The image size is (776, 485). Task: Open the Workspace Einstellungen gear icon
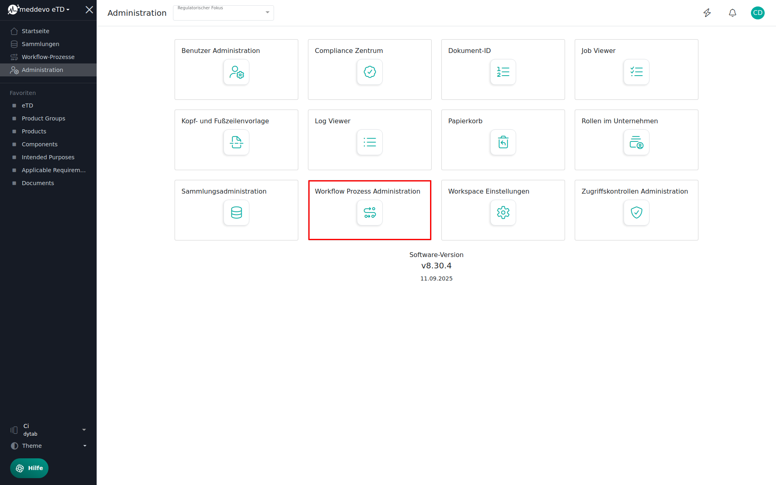(x=503, y=213)
